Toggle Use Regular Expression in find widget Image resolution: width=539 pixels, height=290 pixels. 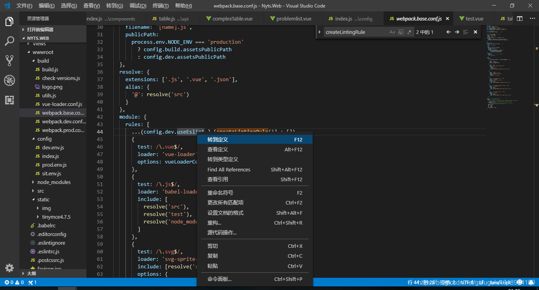(x=409, y=32)
